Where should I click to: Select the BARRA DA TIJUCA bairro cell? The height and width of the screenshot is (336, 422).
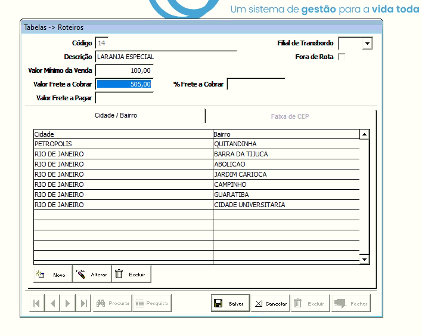[x=286, y=155]
